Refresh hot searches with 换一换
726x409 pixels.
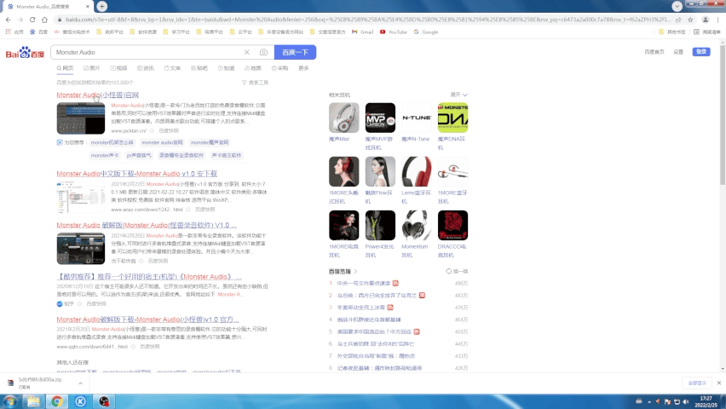(x=457, y=272)
